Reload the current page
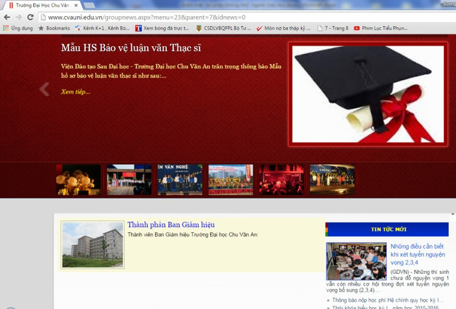456x309 pixels. pyautogui.click(x=31, y=17)
